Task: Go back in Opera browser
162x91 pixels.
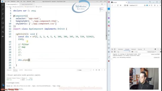Action: click(x=112, y=5)
